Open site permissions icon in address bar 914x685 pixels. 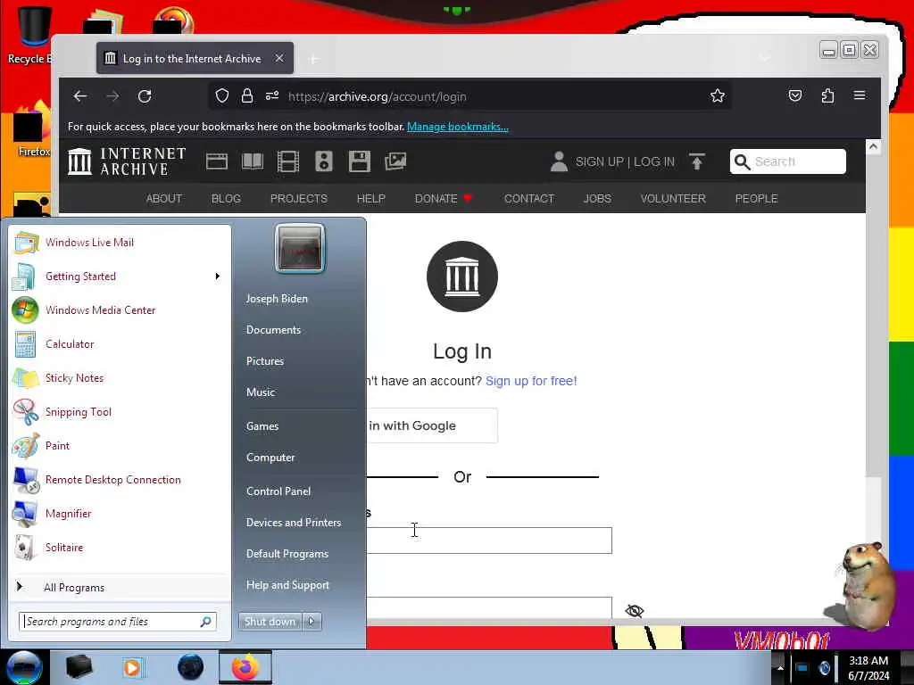272,96
